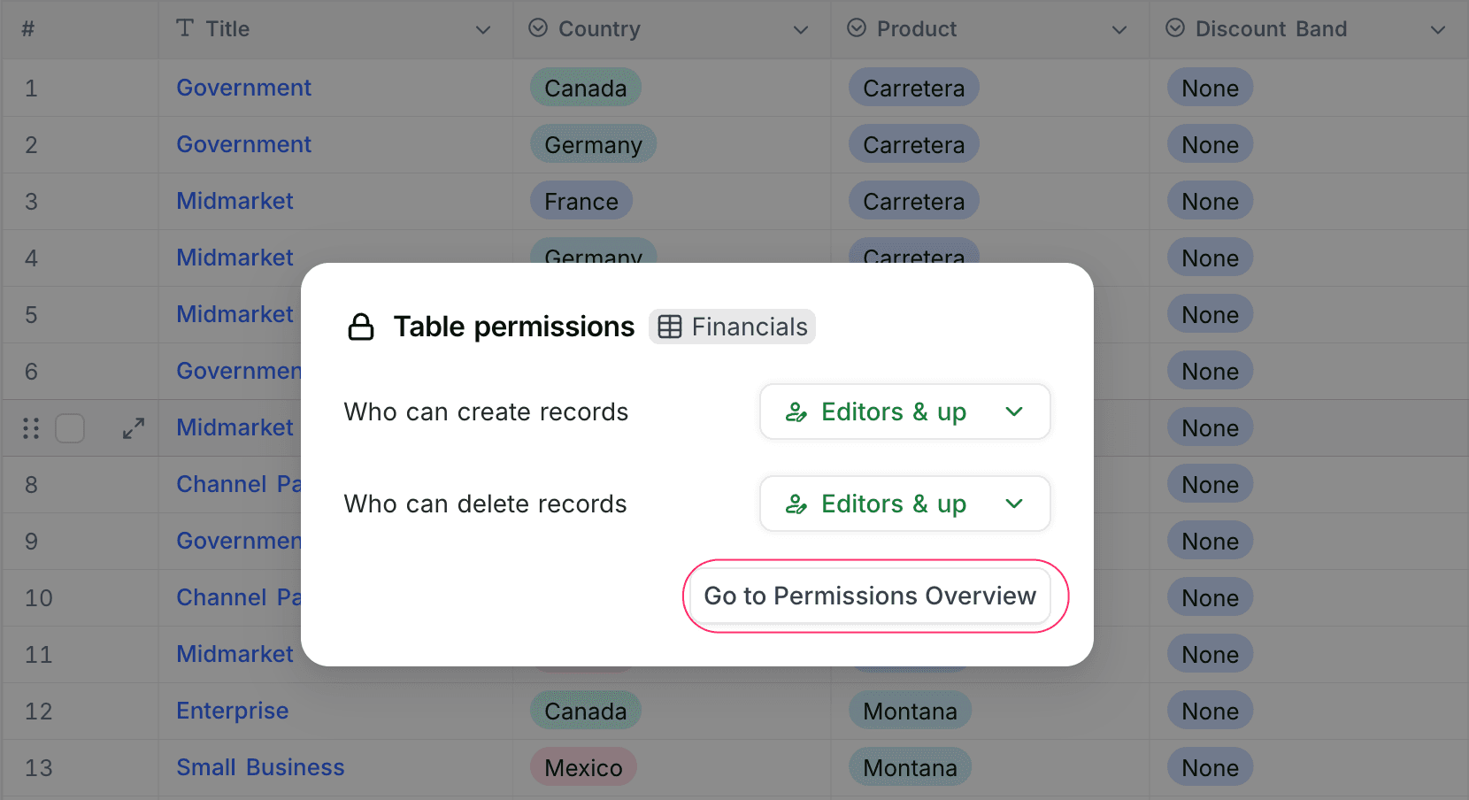Click the Canada tag in row twelve
This screenshot has width=1469, height=800.
(585, 711)
